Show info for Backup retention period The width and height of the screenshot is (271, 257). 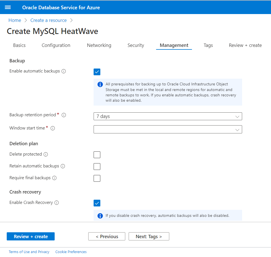[64, 115]
